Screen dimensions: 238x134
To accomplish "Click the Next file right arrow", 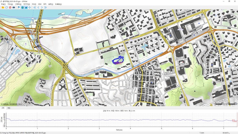I will 42,7.
